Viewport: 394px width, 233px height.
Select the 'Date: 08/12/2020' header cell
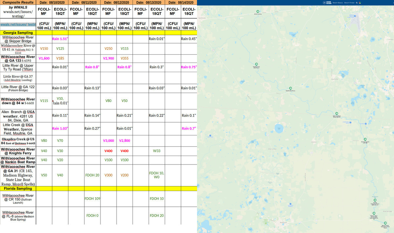(117, 3)
